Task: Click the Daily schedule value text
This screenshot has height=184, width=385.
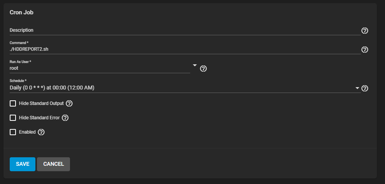Action: pyautogui.click(x=52, y=88)
